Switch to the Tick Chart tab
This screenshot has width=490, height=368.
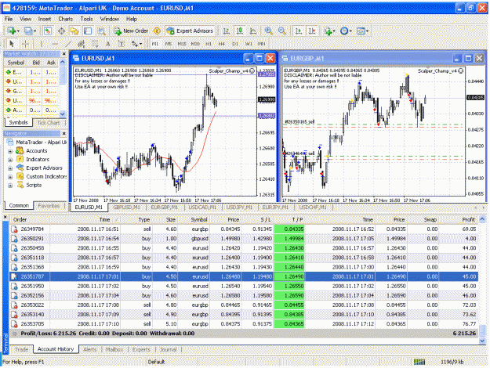click(x=49, y=123)
